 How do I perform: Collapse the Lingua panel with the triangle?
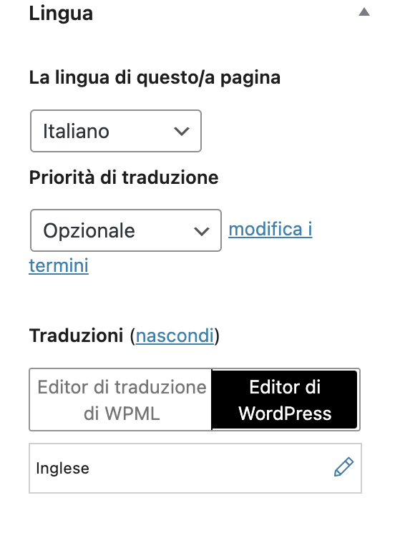point(364,12)
